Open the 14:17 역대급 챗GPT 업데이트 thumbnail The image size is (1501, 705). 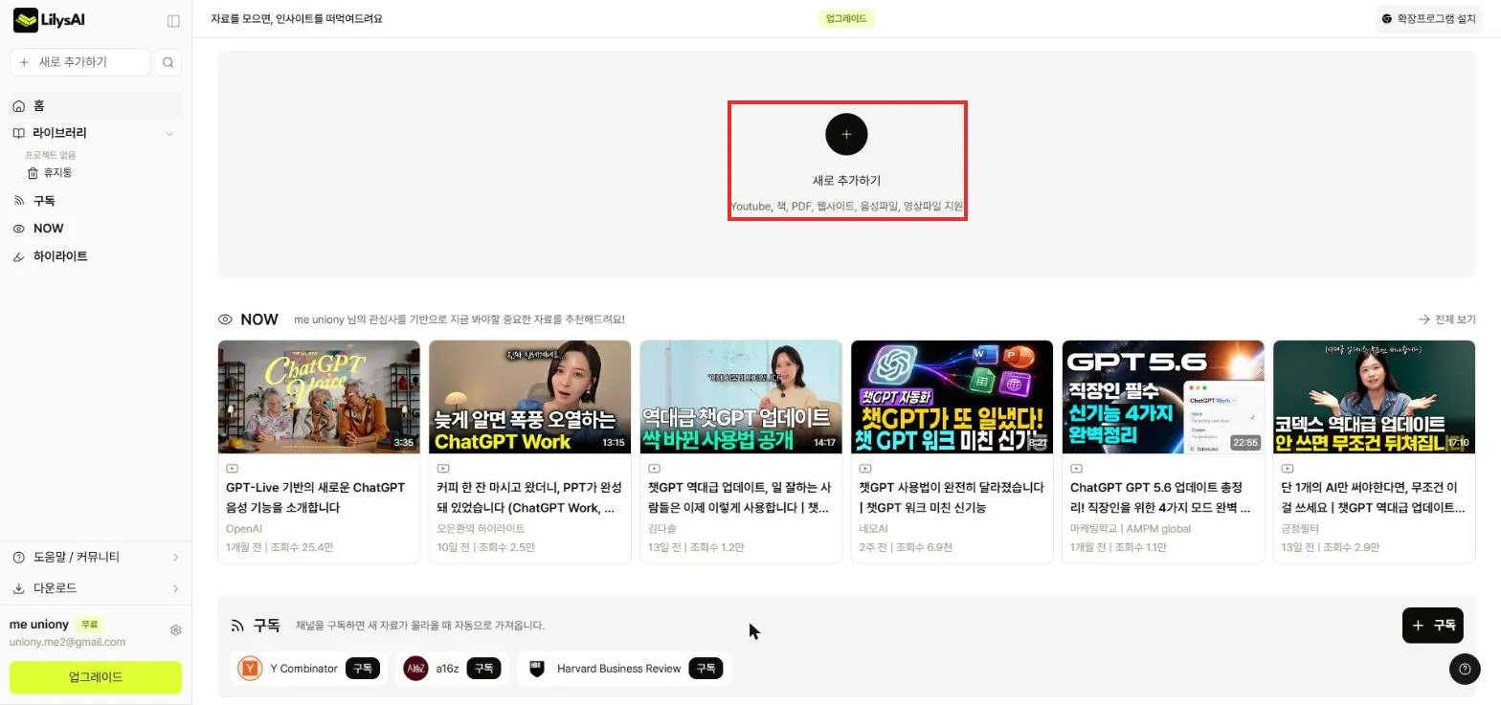click(741, 397)
